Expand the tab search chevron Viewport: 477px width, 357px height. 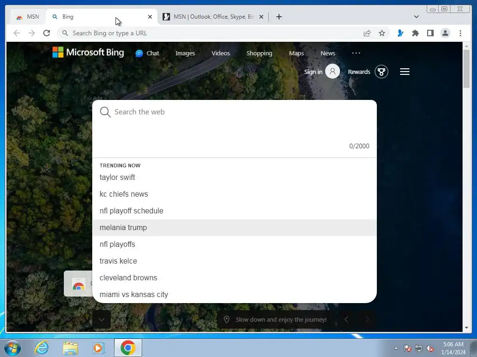[x=416, y=17]
